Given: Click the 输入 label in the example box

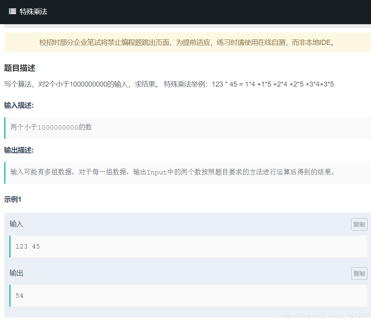Looking at the screenshot, I should tap(16, 224).
